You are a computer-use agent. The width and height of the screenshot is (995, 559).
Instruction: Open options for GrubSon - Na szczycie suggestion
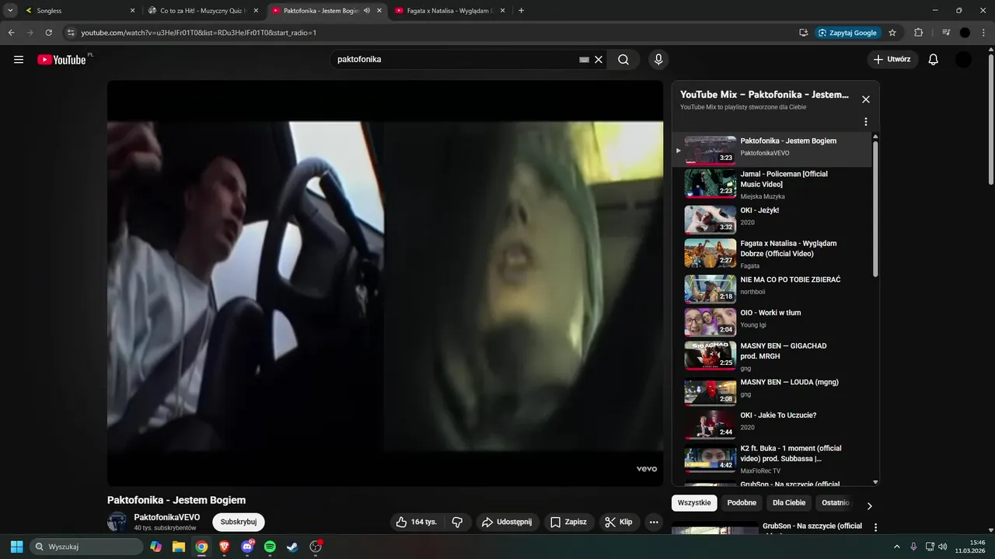(x=875, y=527)
